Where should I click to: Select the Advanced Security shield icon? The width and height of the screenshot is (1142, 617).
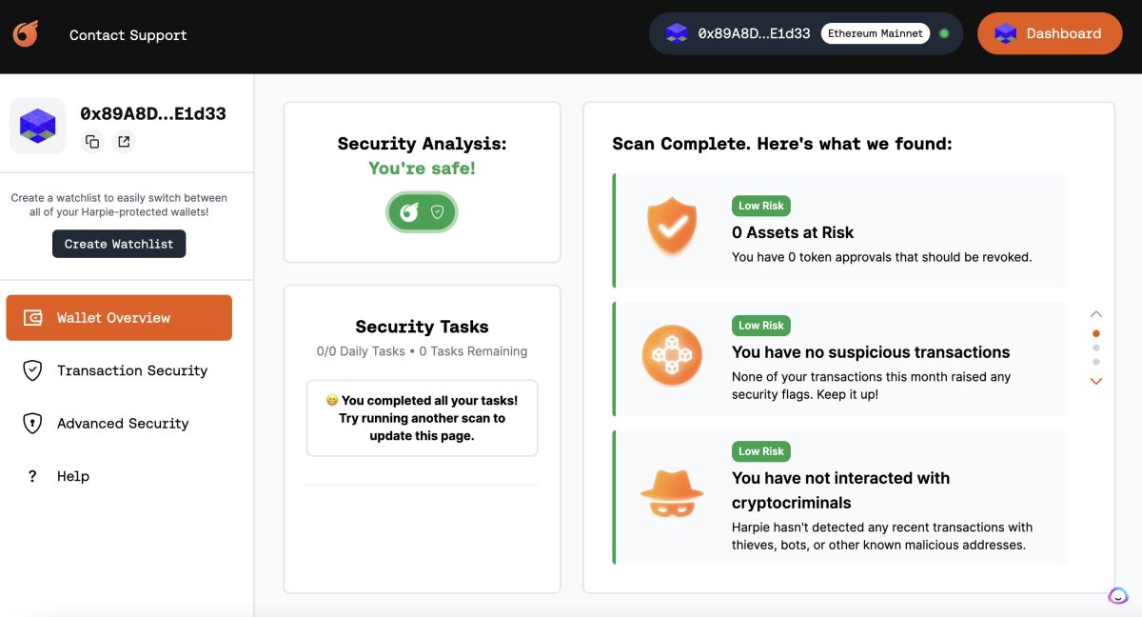click(x=30, y=423)
